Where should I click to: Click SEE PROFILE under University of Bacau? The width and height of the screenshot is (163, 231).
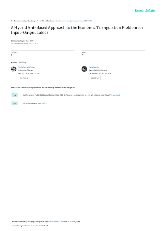[x=24, y=78]
